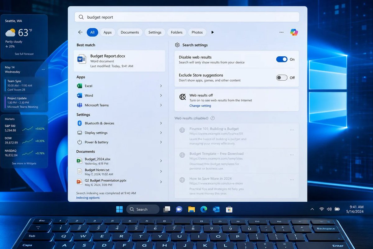The image size is (373, 249).
Task: Open more options for How to Save More result
Action: tap(292, 180)
